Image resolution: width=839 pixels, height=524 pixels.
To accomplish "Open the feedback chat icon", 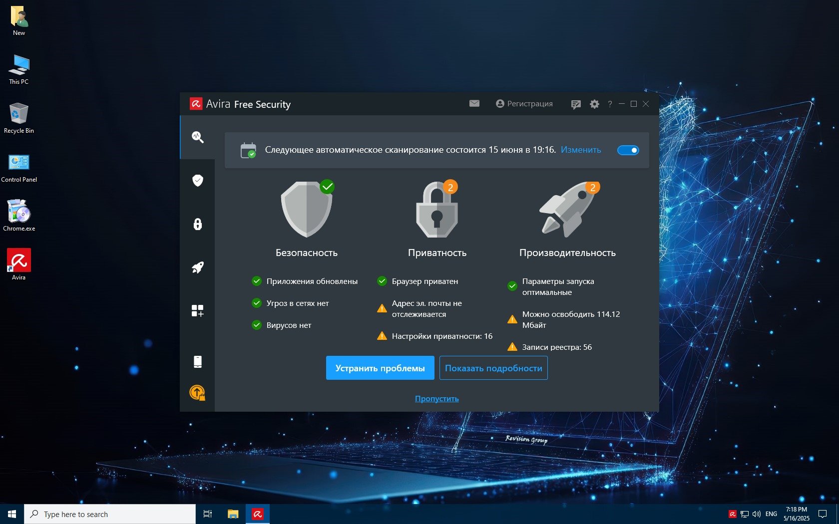I will click(x=576, y=104).
